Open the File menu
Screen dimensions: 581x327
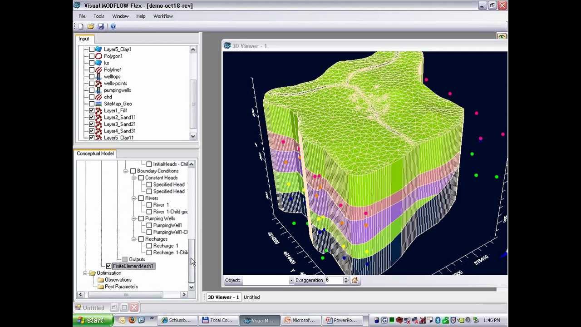(x=82, y=16)
